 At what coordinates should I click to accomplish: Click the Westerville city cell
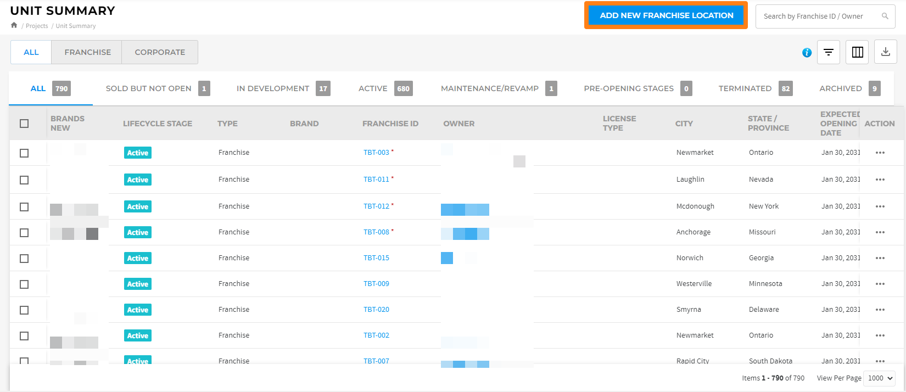[x=694, y=284]
